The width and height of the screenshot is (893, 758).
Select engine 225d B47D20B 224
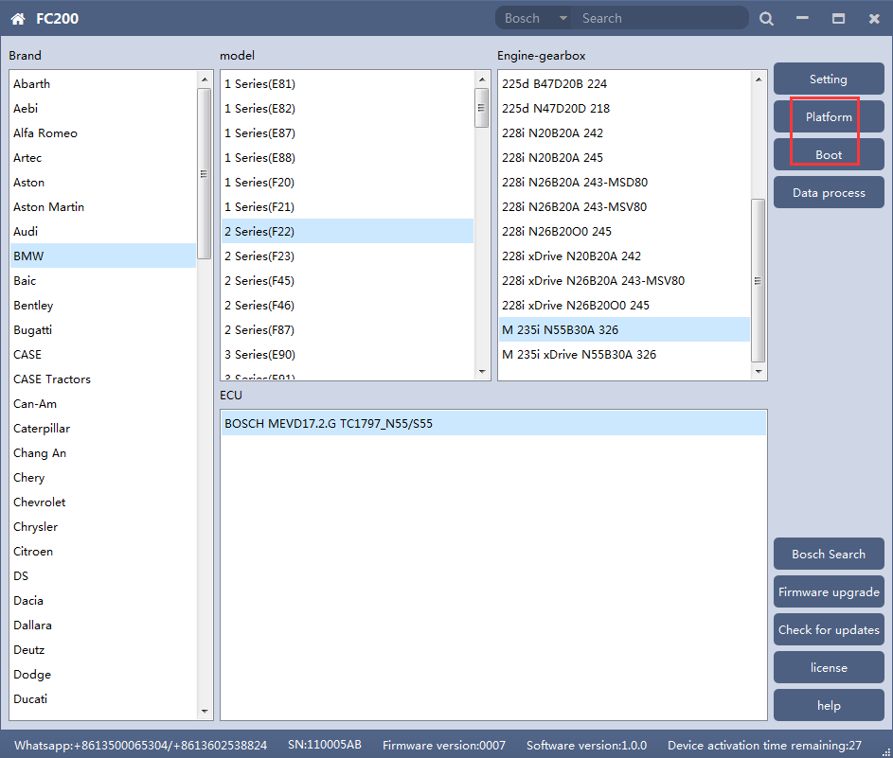pos(625,83)
